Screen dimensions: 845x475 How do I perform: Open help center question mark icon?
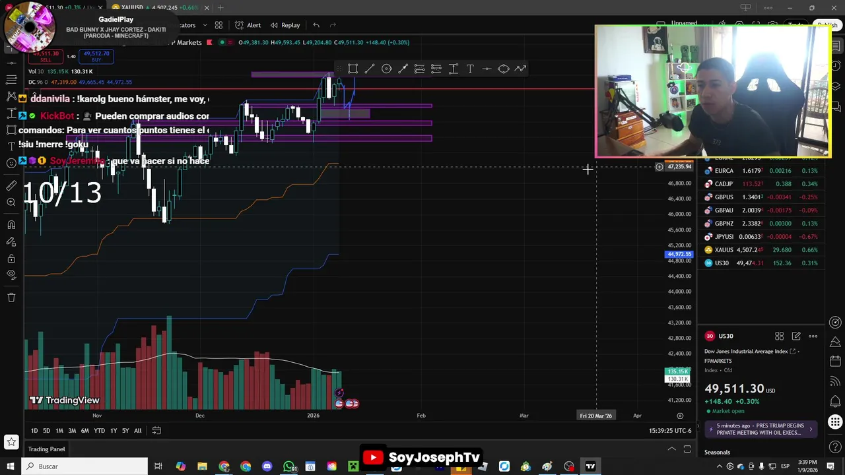pos(835,446)
